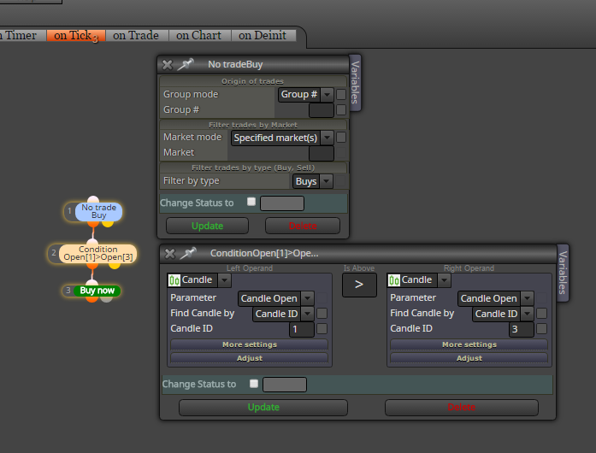Click Update in Condition panel

[x=263, y=408]
